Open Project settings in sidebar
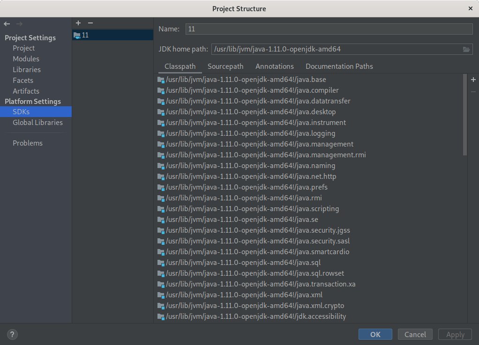Screen dimensions: 479x345 (x=23, y=48)
